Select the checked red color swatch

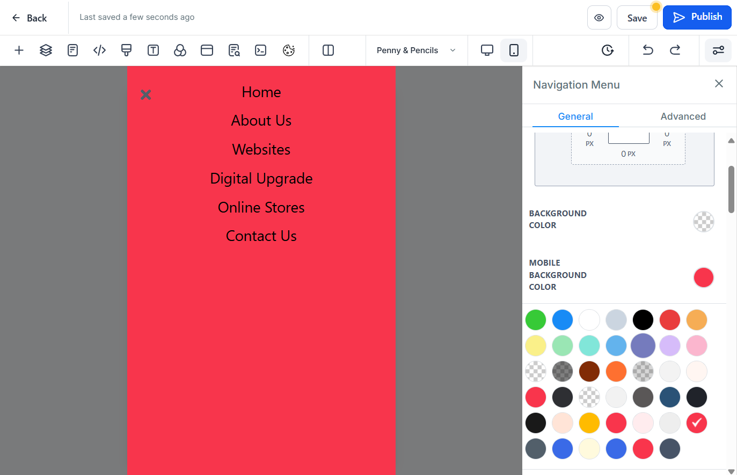(697, 423)
